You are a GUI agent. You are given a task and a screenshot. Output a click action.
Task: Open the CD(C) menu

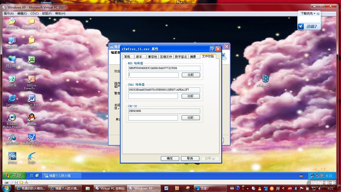(x=34, y=14)
